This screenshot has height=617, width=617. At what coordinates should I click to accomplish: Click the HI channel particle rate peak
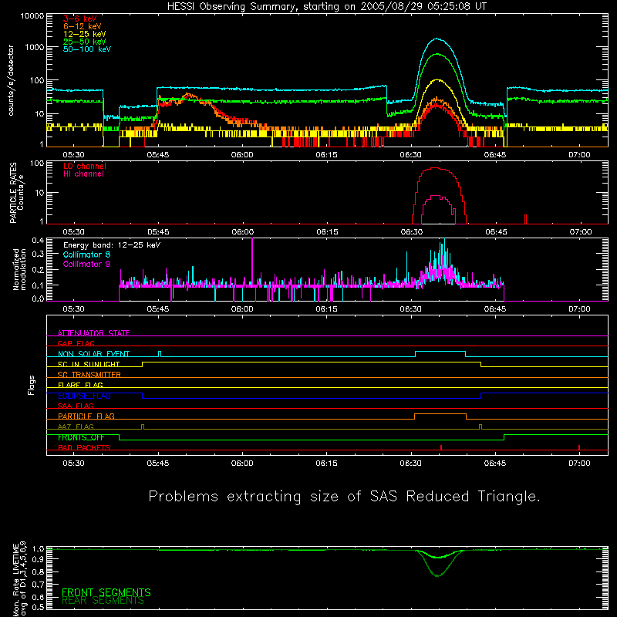(436, 196)
